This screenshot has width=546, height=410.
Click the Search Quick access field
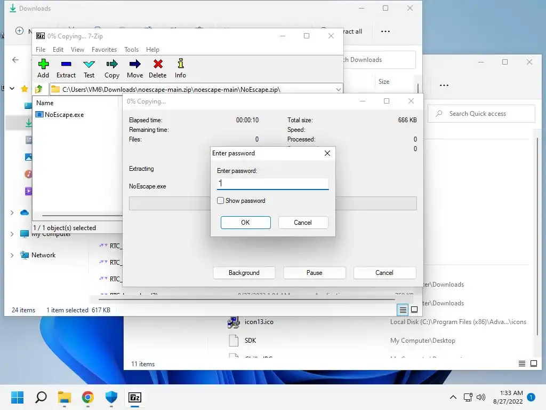[481, 114]
